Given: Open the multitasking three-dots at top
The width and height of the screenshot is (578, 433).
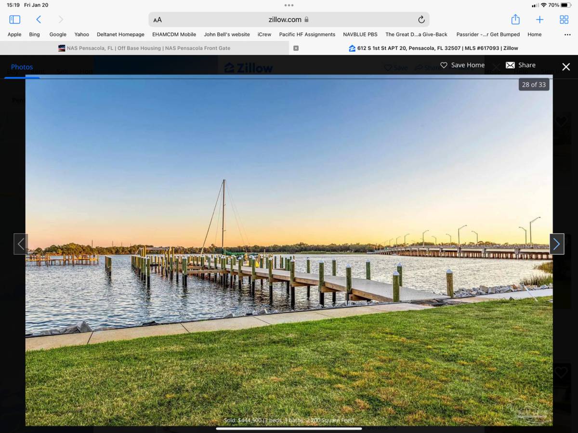Looking at the screenshot, I should tap(289, 5).
